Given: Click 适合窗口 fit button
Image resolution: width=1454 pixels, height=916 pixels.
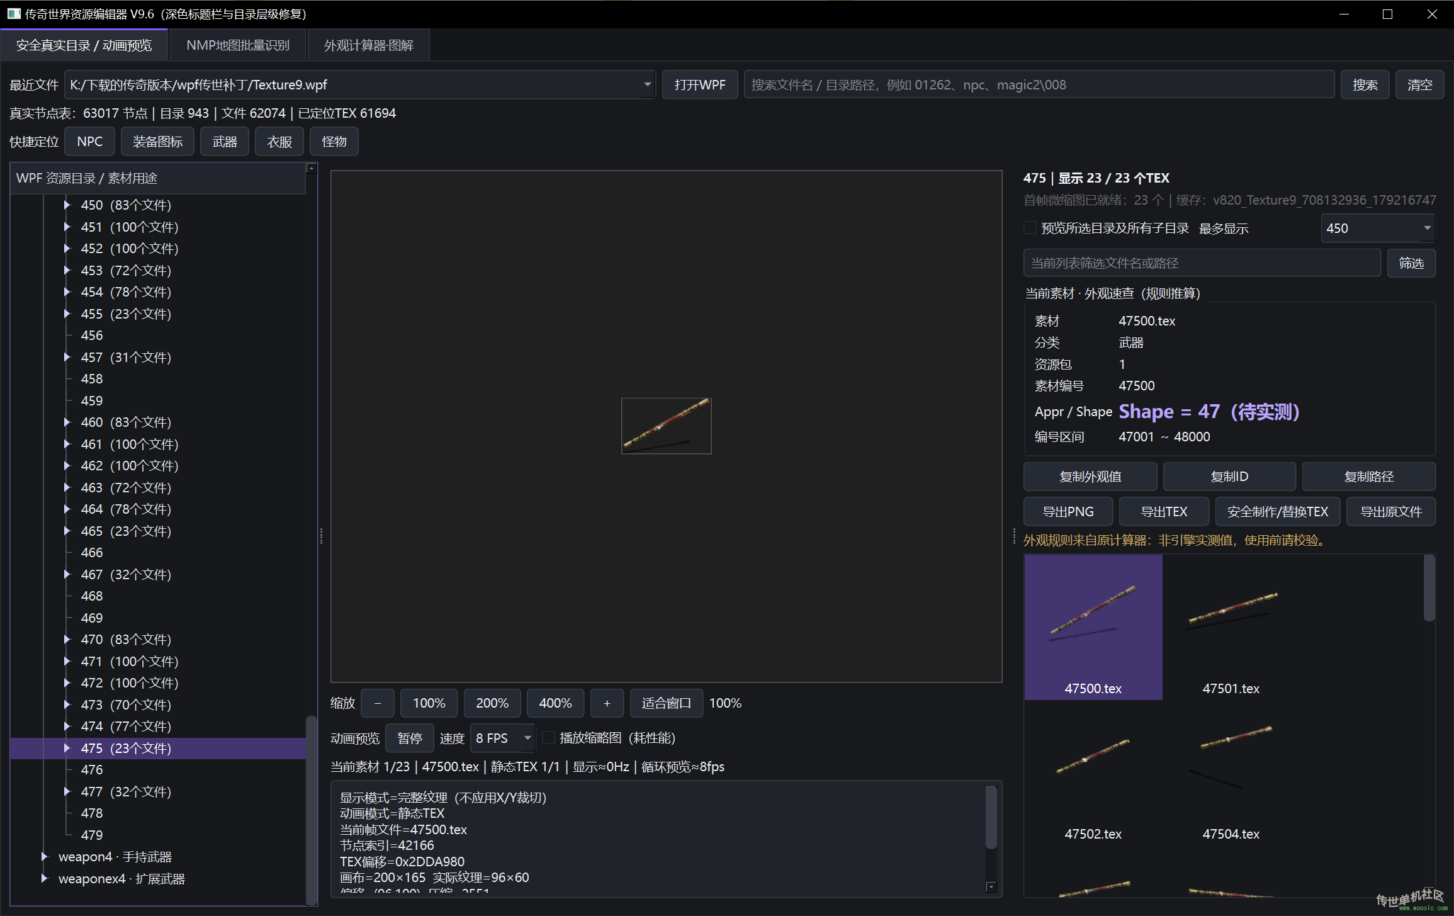Looking at the screenshot, I should (x=666, y=703).
